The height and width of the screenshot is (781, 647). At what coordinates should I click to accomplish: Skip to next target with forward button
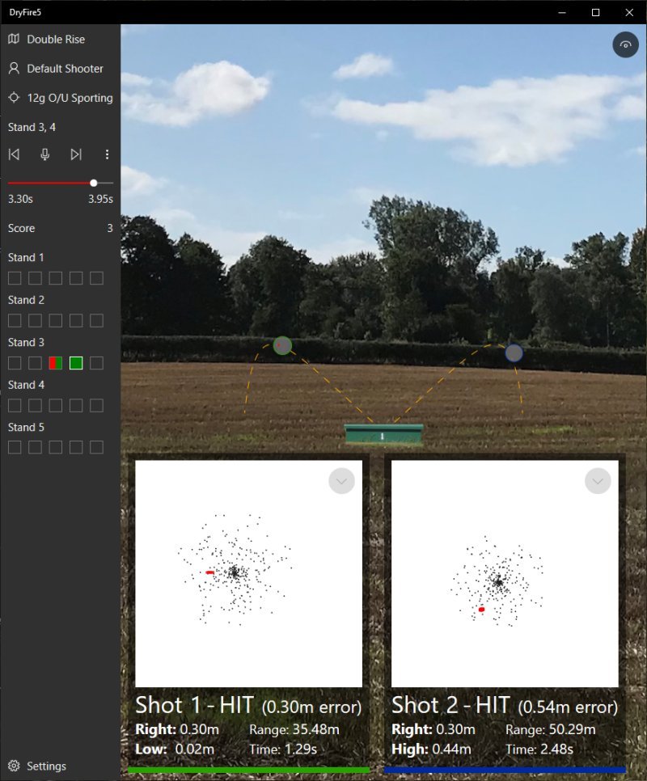(76, 154)
